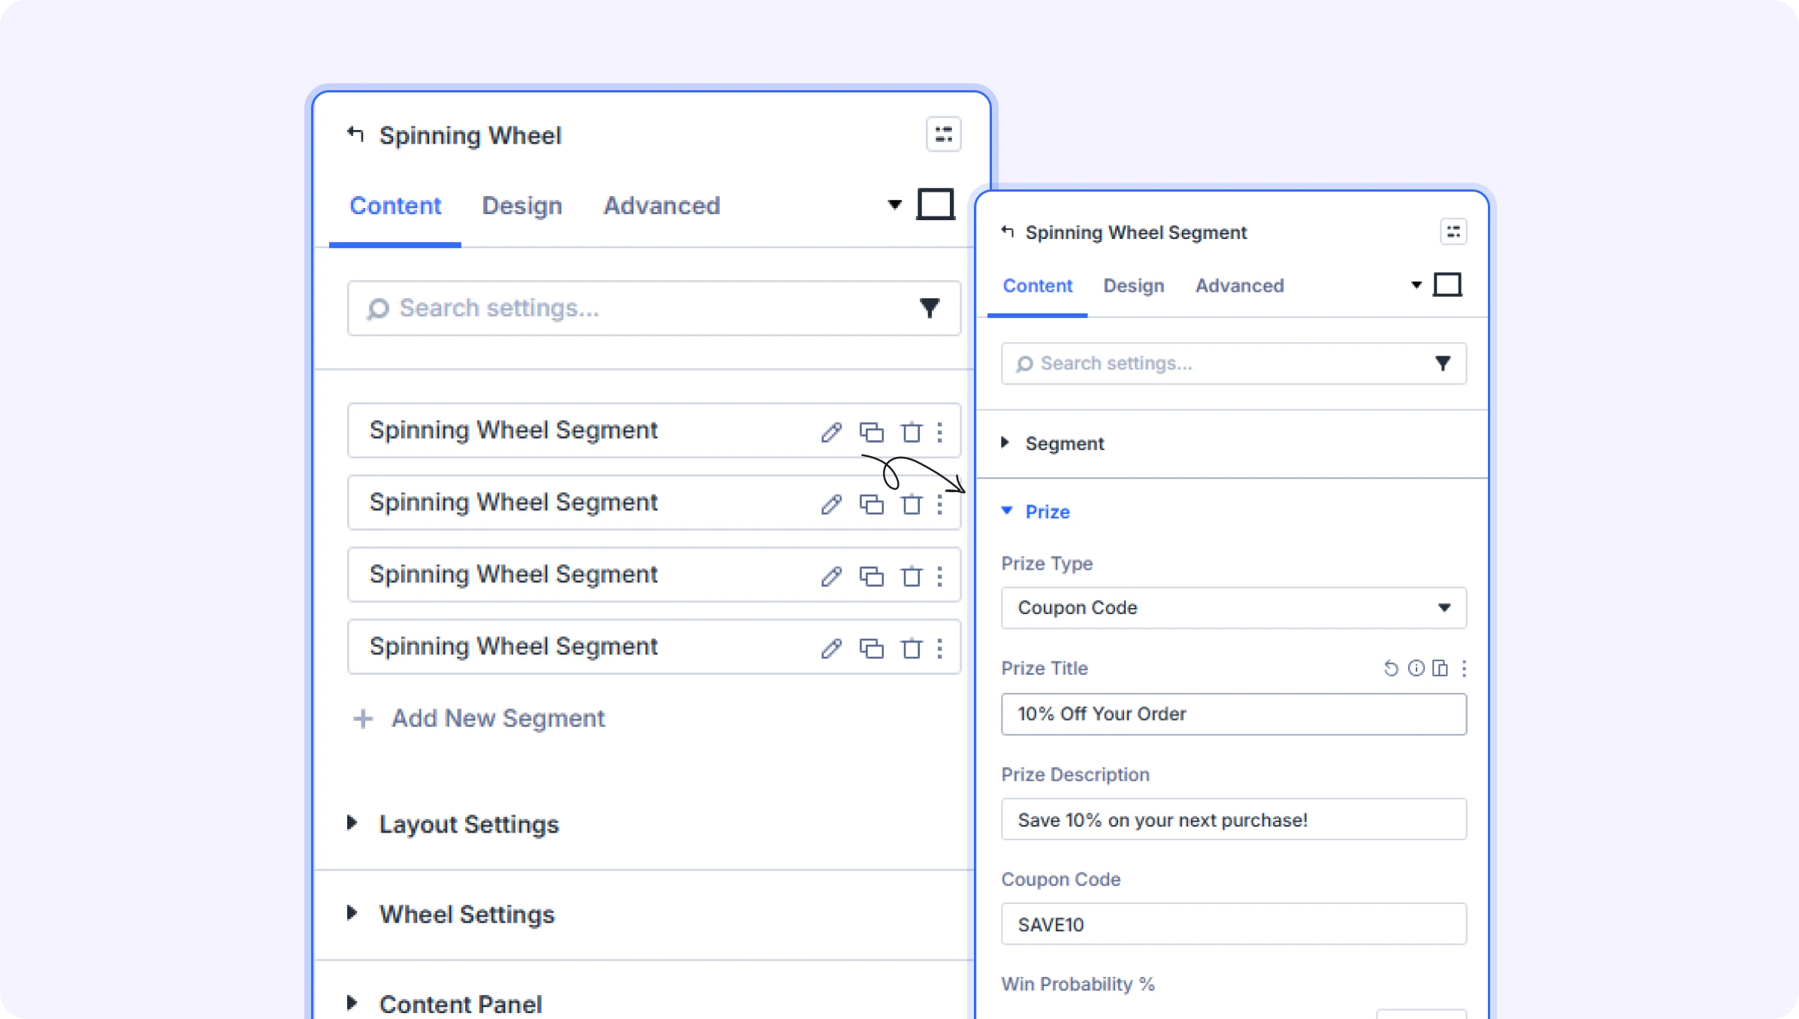The width and height of the screenshot is (1799, 1019).
Task: Collapse the Prize section
Action: coord(1036,512)
